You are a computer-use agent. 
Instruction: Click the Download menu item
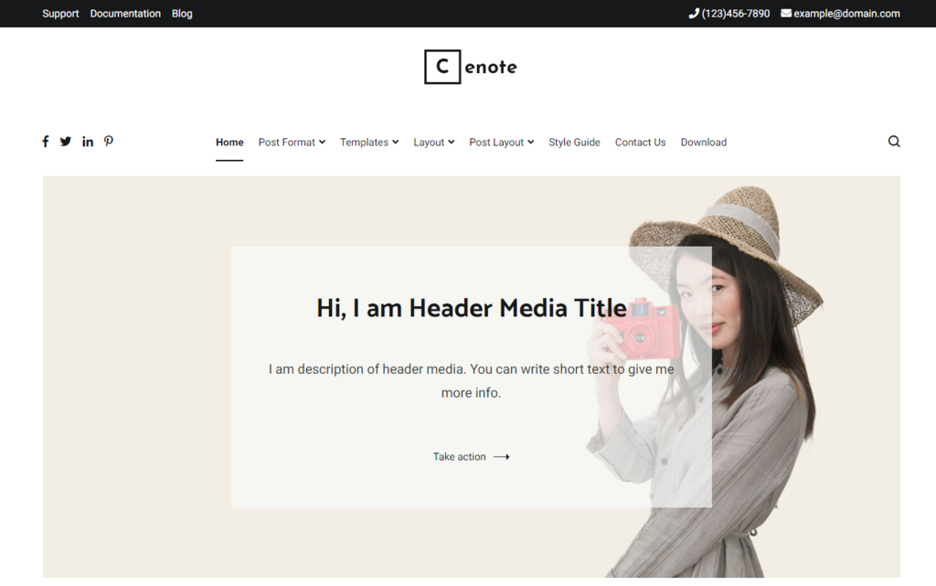[703, 143]
